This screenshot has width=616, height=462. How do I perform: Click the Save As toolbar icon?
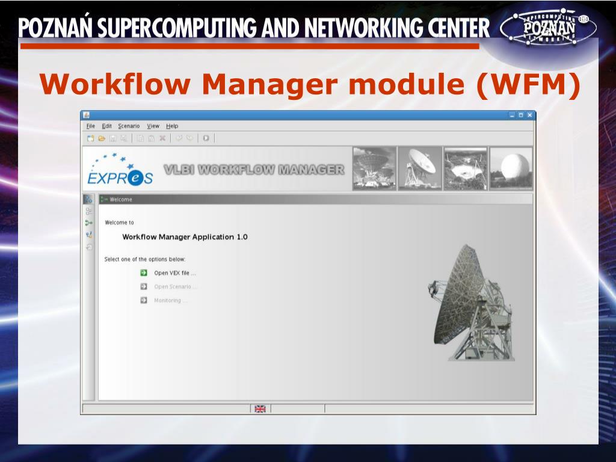(x=124, y=138)
